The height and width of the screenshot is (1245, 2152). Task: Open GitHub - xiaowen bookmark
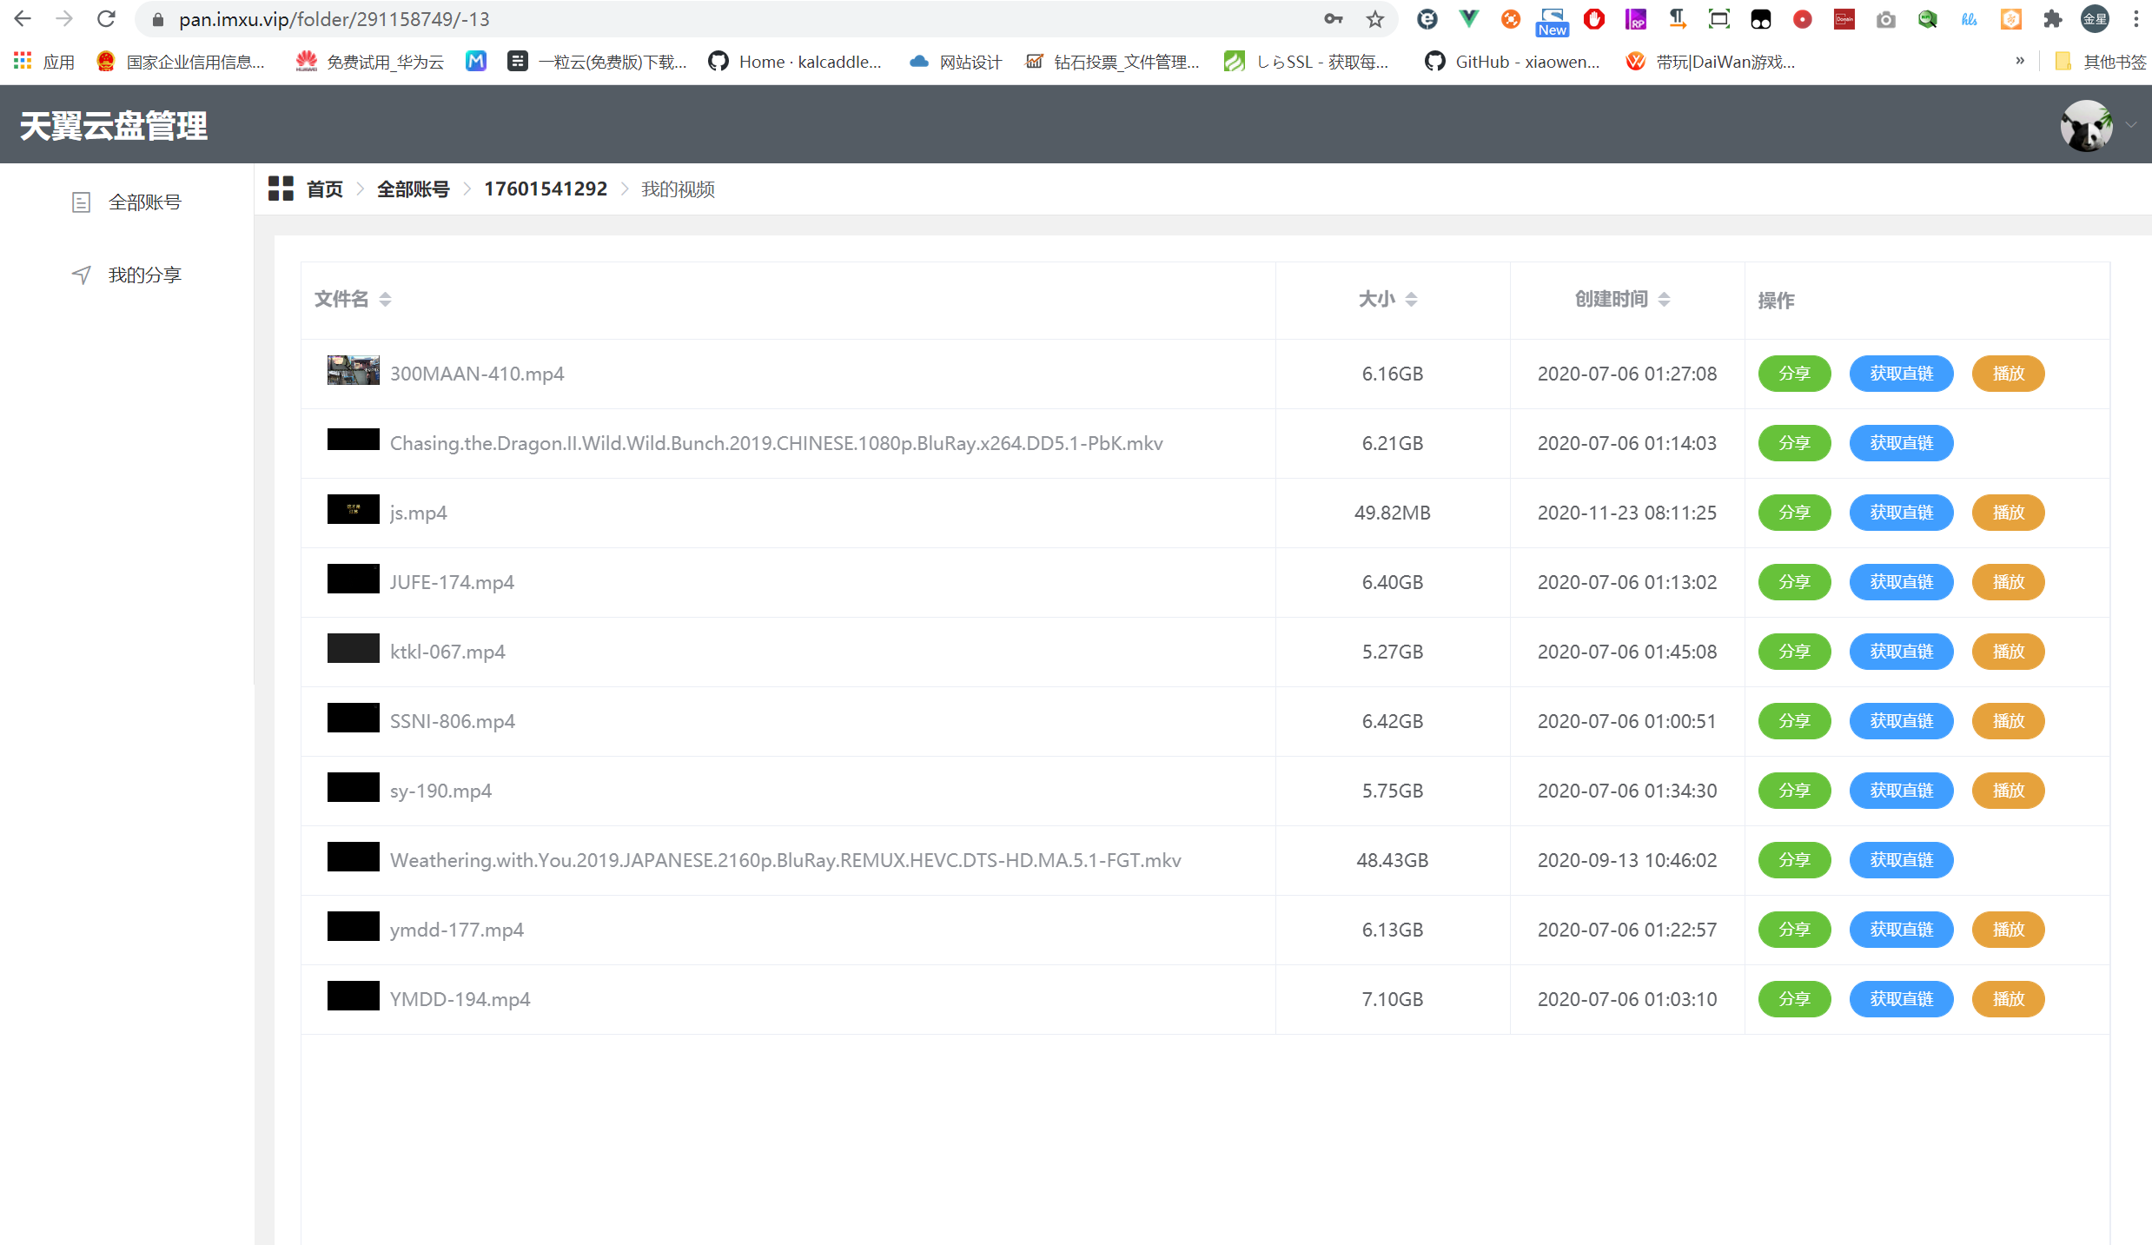pos(1513,62)
